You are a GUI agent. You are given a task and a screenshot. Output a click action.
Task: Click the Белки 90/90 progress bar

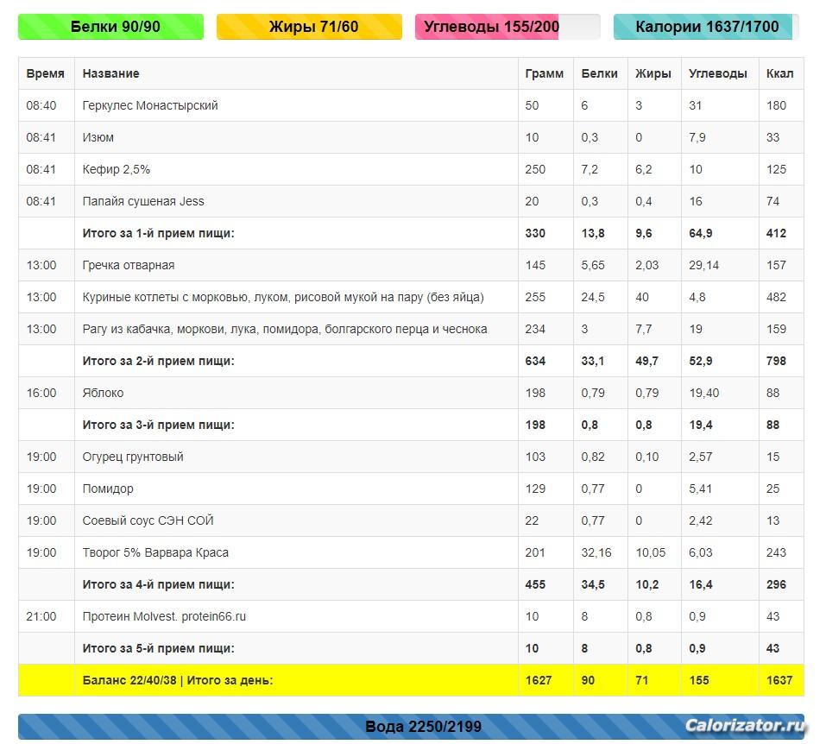point(110,27)
